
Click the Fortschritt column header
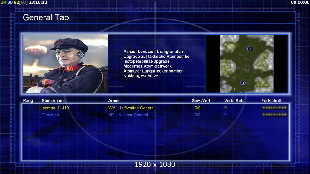pos(271,101)
